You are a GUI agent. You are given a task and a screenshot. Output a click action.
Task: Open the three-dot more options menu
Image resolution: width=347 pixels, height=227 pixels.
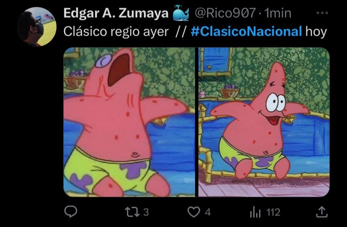[322, 13]
